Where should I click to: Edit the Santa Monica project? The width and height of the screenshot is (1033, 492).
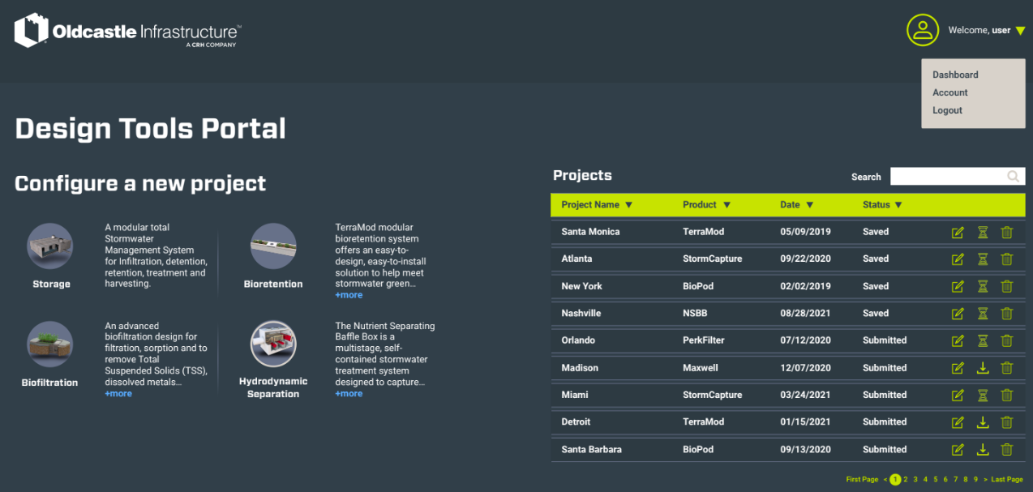click(x=958, y=233)
